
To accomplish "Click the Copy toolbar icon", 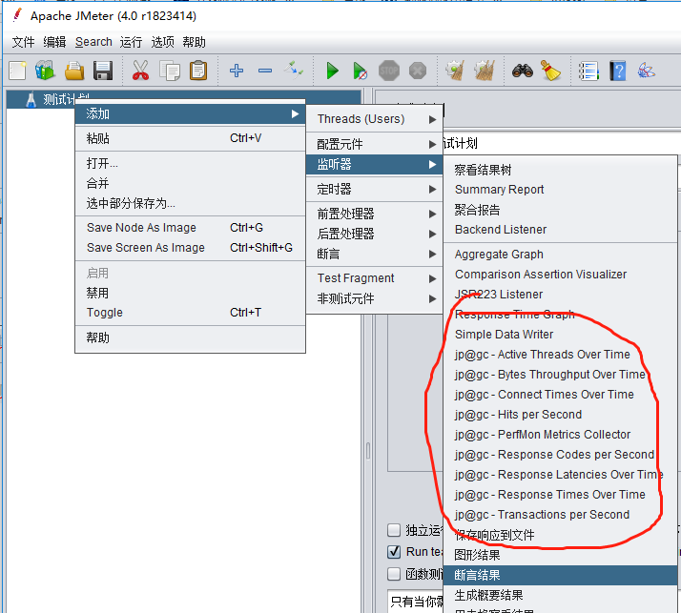I will point(170,71).
